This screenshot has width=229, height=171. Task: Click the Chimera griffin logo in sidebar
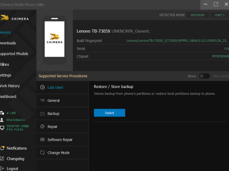coord(5,18)
